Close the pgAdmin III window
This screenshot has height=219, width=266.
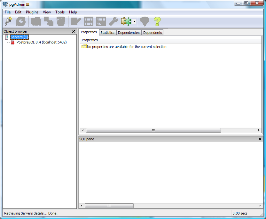[257, 3]
